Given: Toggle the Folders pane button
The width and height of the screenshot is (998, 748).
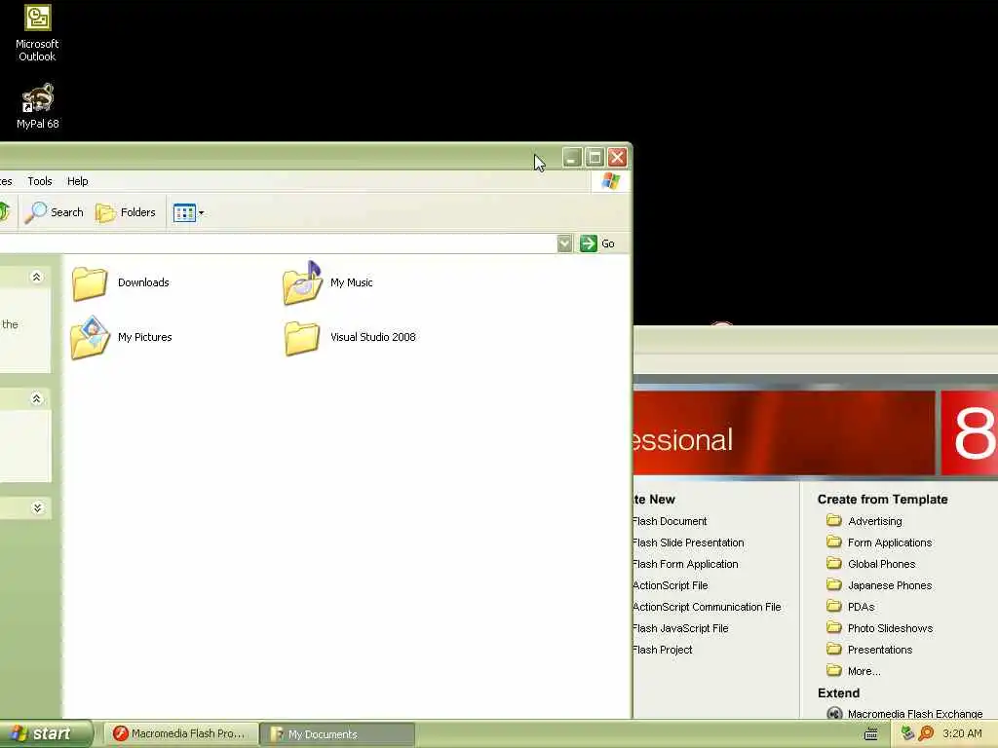Looking at the screenshot, I should 126,212.
